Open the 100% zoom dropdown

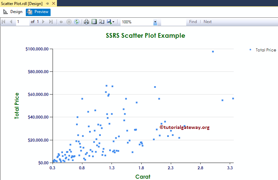pos(155,22)
